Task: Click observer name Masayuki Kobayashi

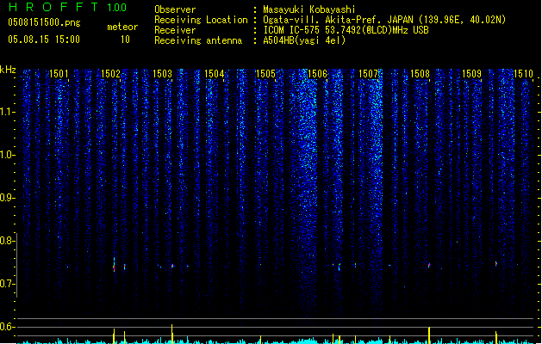Action: (x=309, y=9)
